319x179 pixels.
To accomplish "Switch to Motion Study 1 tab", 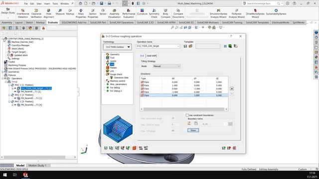I will [37, 166].
